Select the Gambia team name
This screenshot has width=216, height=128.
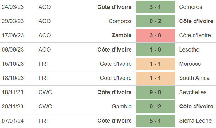(x=122, y=107)
